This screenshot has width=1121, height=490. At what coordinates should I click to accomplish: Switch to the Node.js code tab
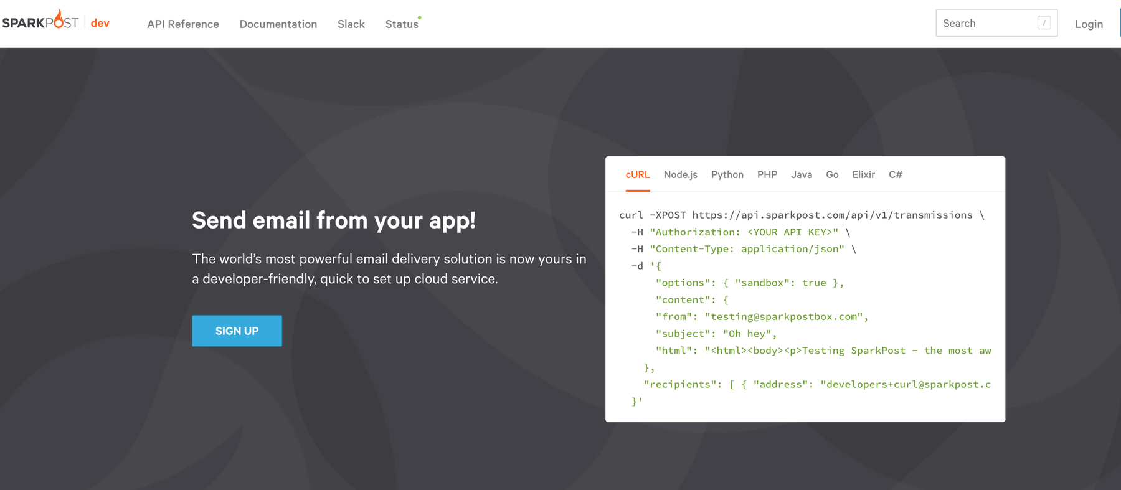[x=681, y=175]
